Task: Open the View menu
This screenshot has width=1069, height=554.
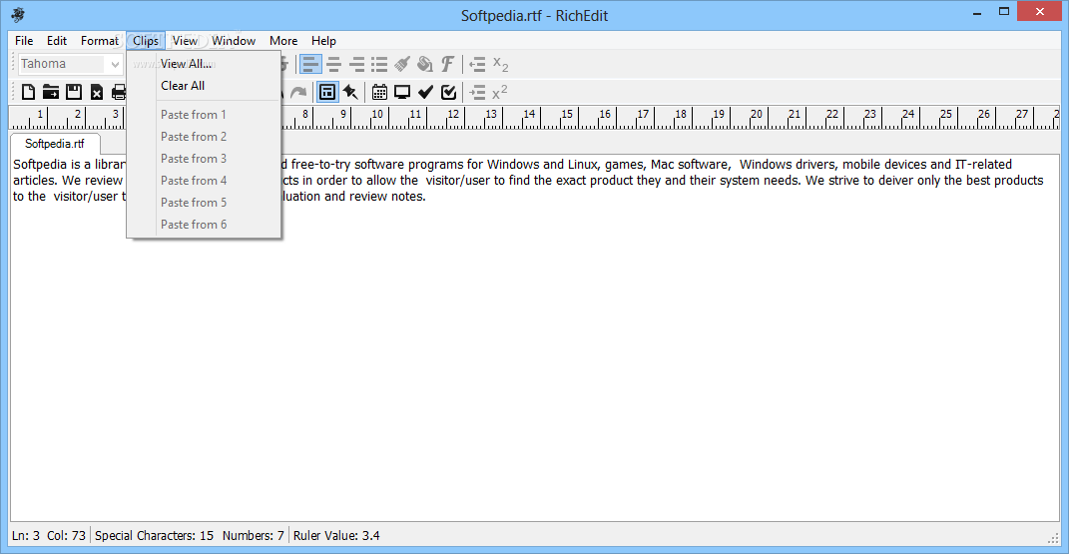Action: (x=185, y=41)
